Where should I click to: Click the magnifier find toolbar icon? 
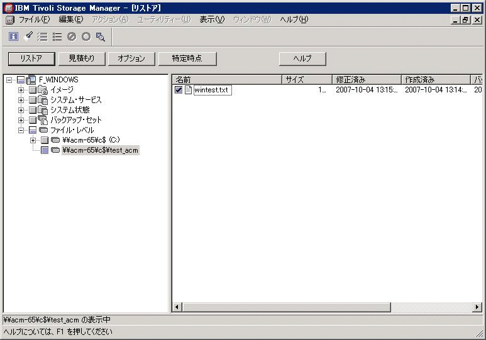(x=101, y=36)
